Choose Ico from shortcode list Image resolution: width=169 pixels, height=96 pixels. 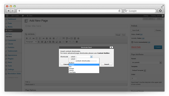click(84, 67)
